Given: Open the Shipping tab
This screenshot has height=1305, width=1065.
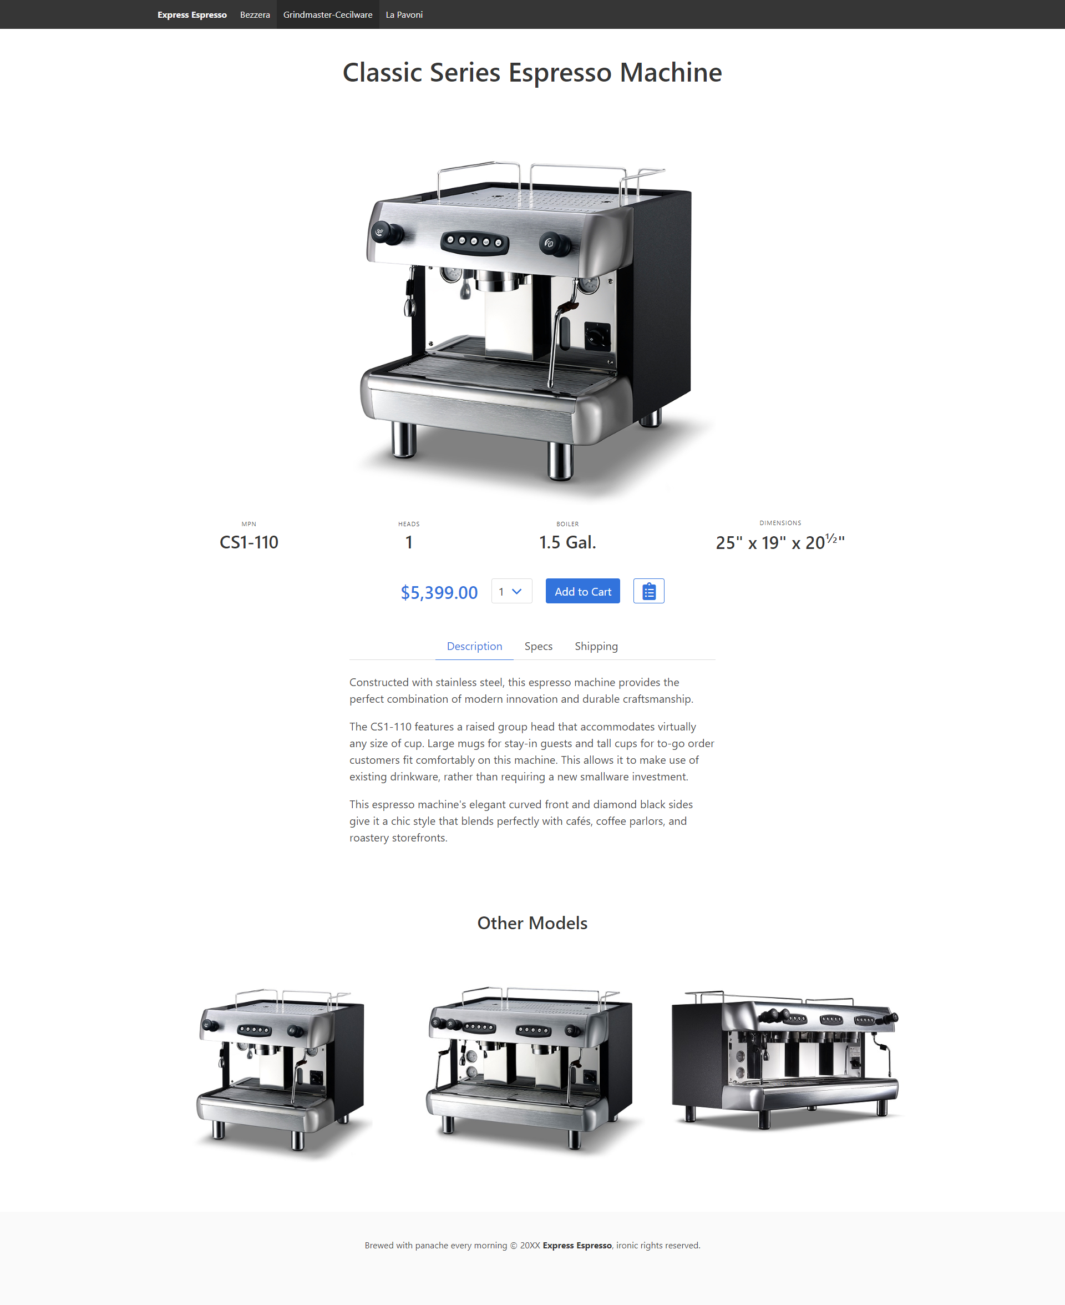Looking at the screenshot, I should point(596,646).
